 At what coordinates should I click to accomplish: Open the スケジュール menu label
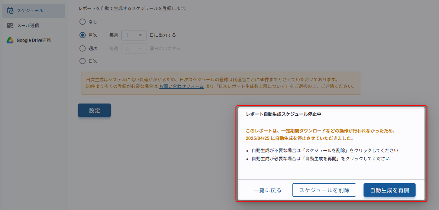coord(30,11)
